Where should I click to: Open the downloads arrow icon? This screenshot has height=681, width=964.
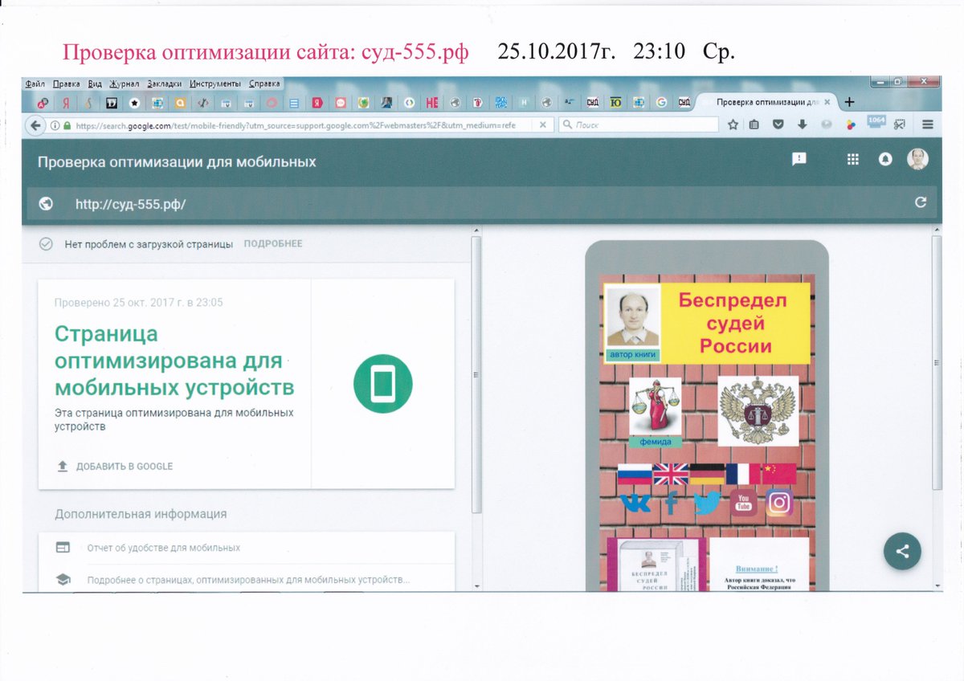pos(802,124)
